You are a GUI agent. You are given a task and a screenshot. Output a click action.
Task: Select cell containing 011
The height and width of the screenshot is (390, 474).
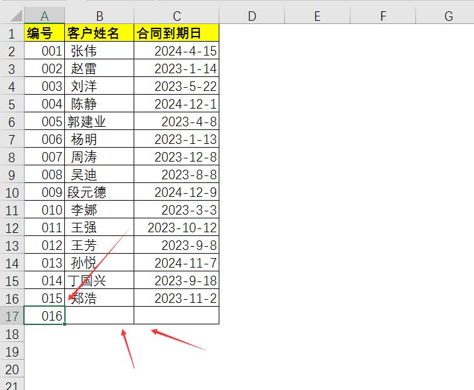click(44, 227)
